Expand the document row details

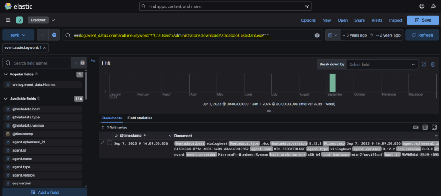coord(102,143)
